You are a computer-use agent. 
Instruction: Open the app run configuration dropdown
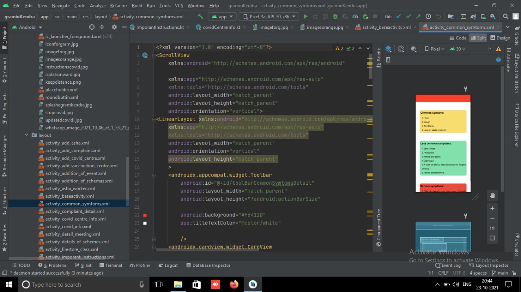222,17
